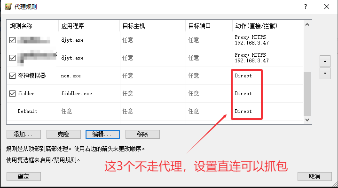The height and width of the screenshot is (188, 338).
Task: Click the 规则名称 column header
Action: pyautogui.click(x=32, y=26)
